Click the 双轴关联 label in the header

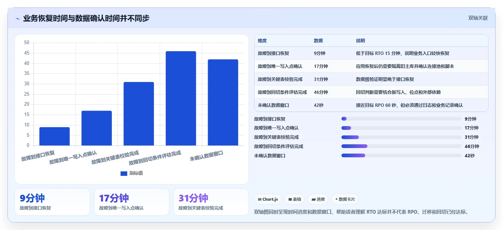(x=478, y=18)
